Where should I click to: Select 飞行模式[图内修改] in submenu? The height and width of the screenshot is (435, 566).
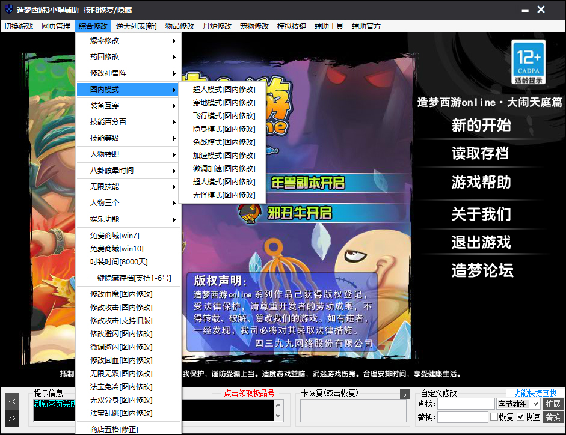(223, 116)
